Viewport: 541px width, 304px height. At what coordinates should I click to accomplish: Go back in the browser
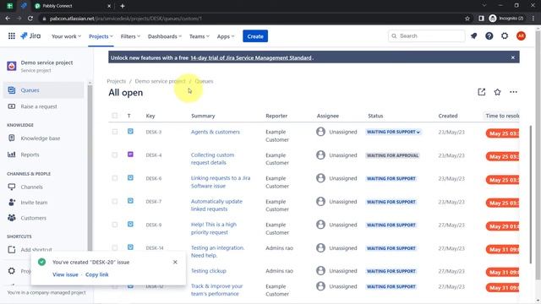8,19
